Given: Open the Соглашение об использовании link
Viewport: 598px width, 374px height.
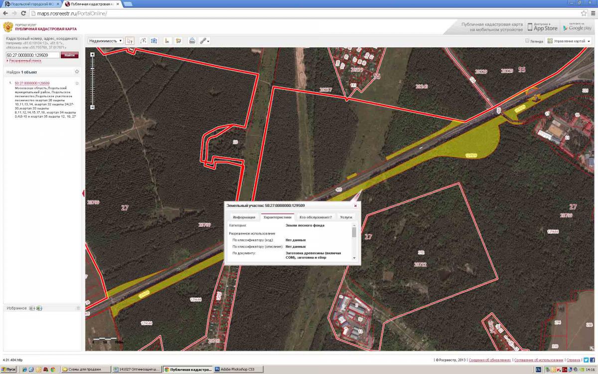Looking at the screenshot, I should [539, 360].
